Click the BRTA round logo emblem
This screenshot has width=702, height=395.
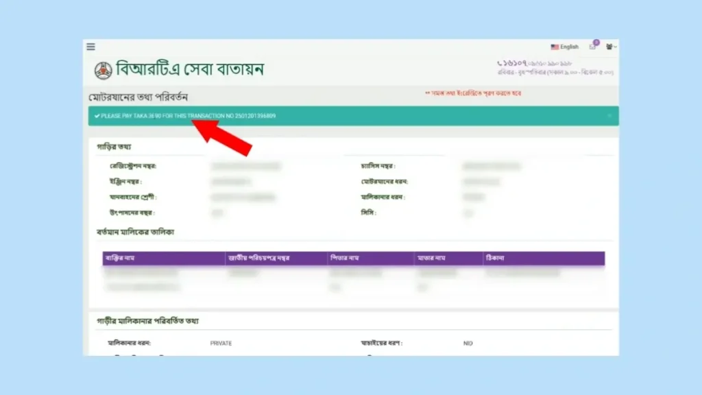coord(103,70)
